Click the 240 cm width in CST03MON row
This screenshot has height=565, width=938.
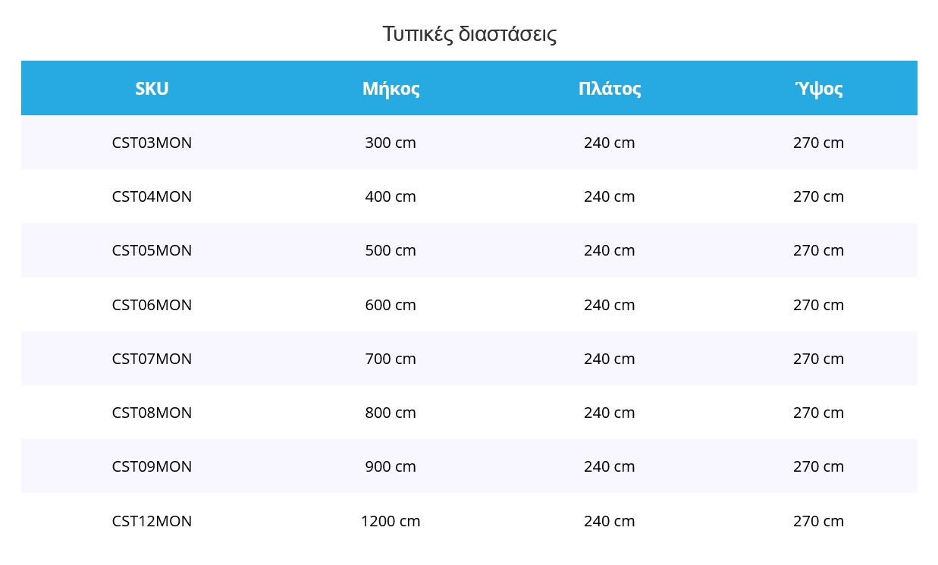(610, 143)
